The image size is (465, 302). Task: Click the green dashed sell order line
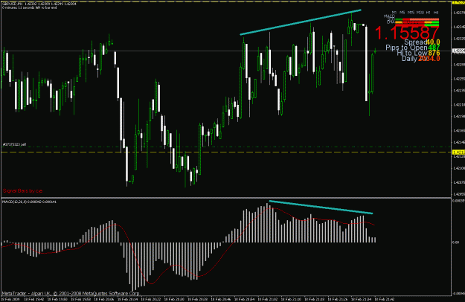(225, 147)
